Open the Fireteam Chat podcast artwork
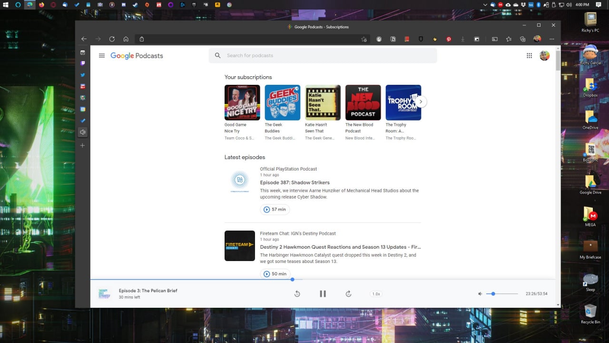This screenshot has width=609, height=343. pos(240,246)
